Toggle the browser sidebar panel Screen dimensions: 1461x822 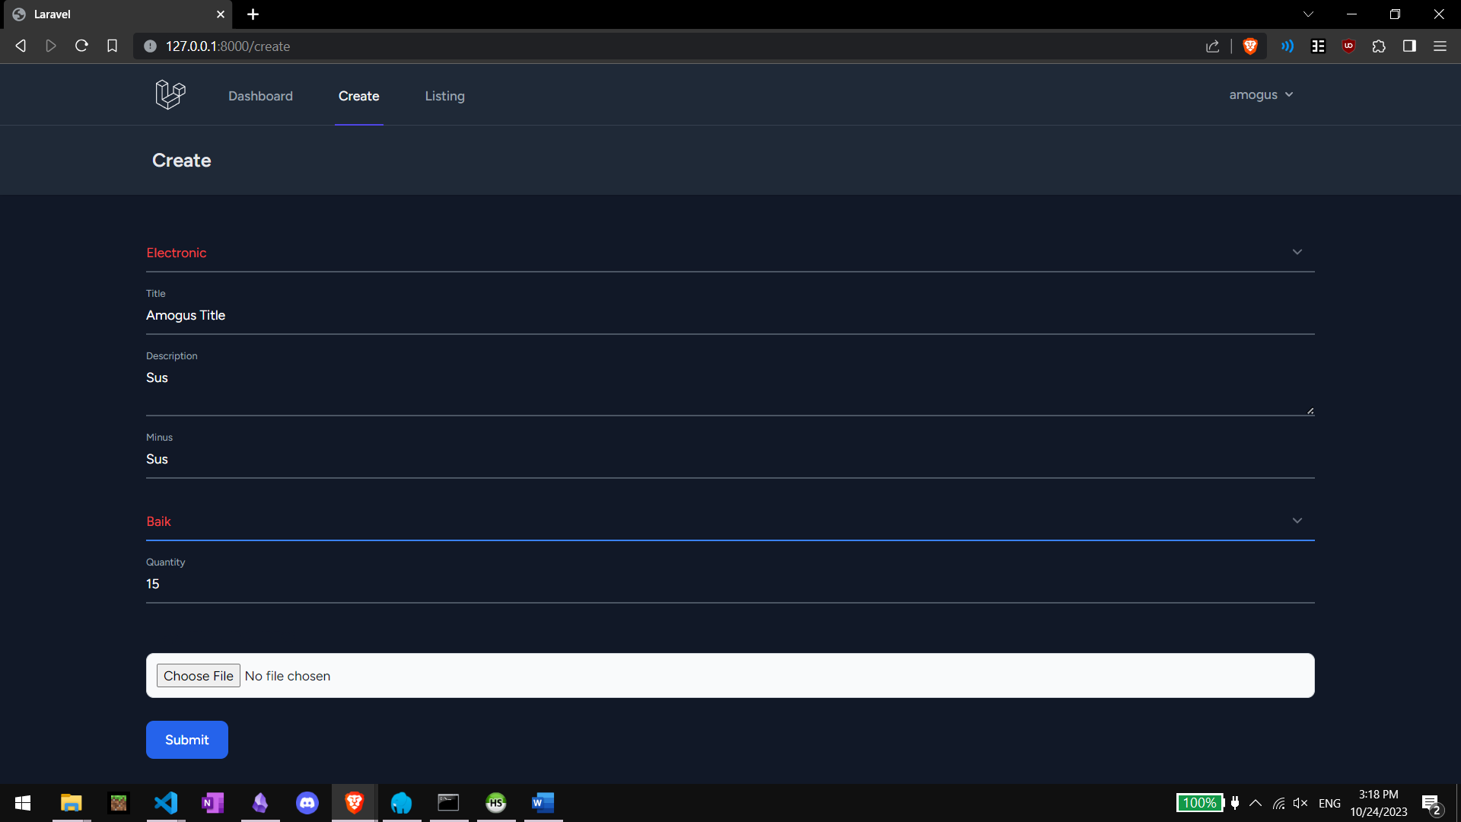1409,46
